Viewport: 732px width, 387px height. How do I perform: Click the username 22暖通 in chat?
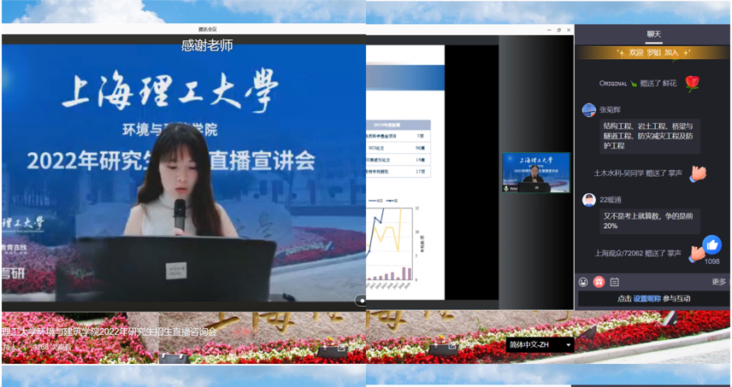tap(611, 200)
